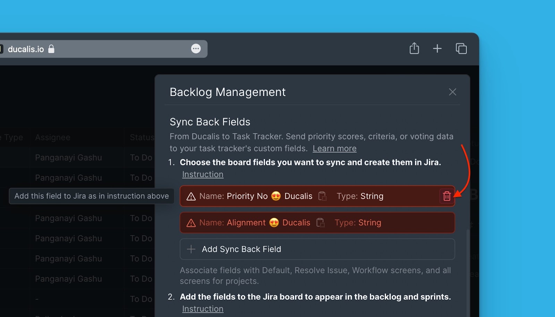Open Instruction link under step 2

pyautogui.click(x=203, y=309)
